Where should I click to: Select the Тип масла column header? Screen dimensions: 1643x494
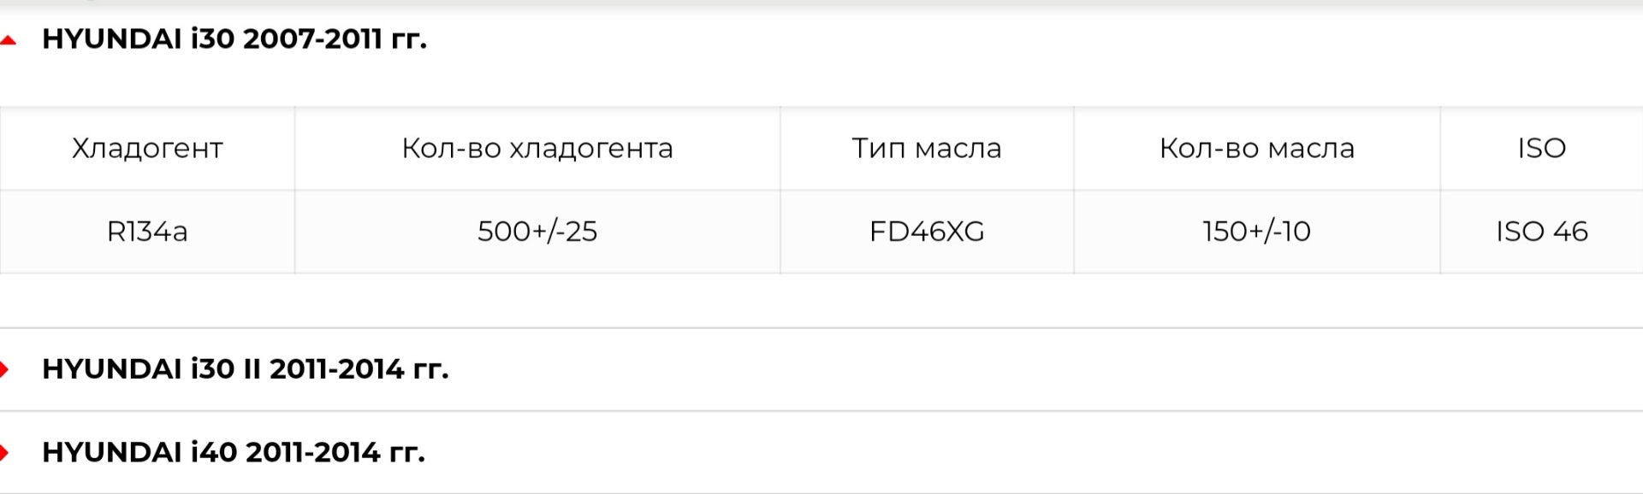(927, 149)
